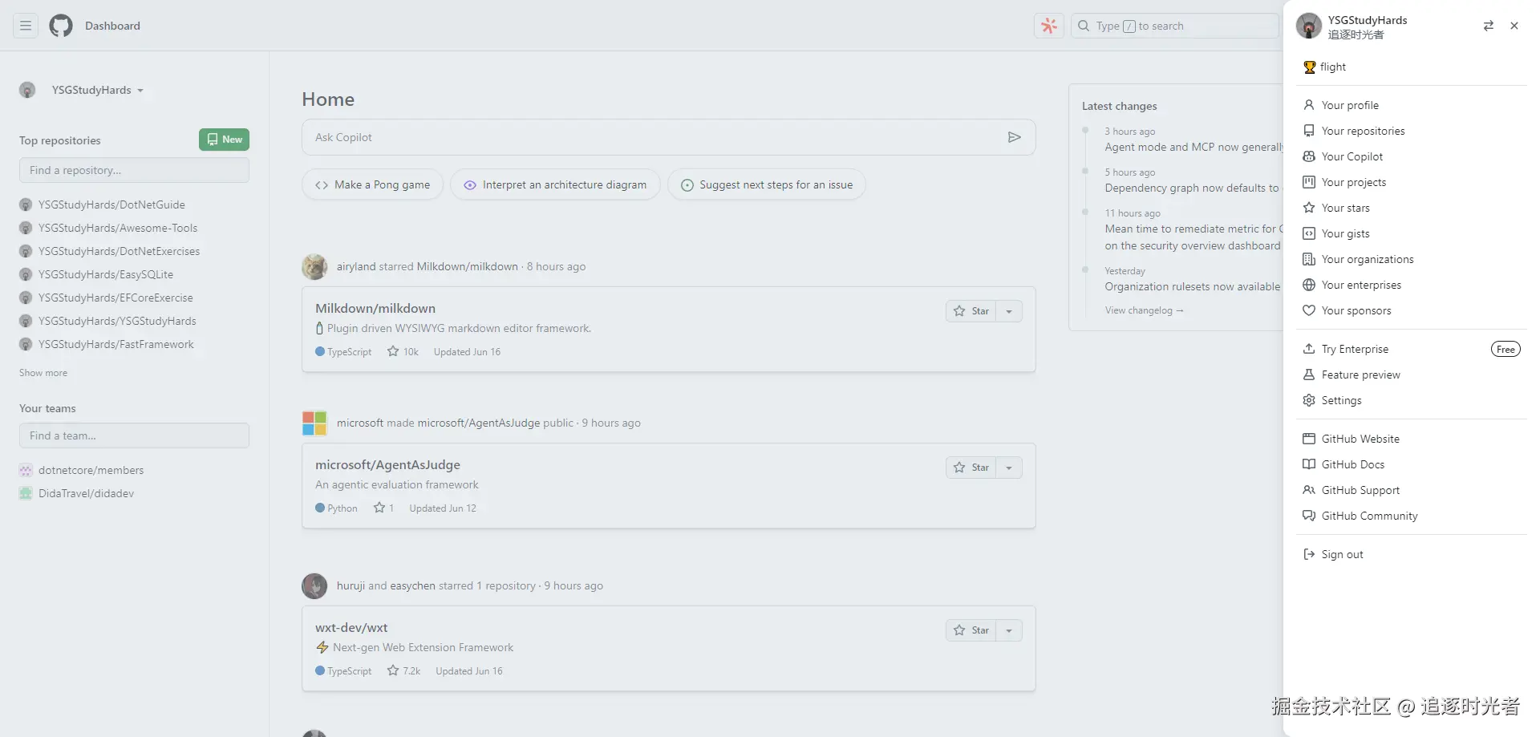
Task: Open the View changelog link
Action: (x=1144, y=310)
